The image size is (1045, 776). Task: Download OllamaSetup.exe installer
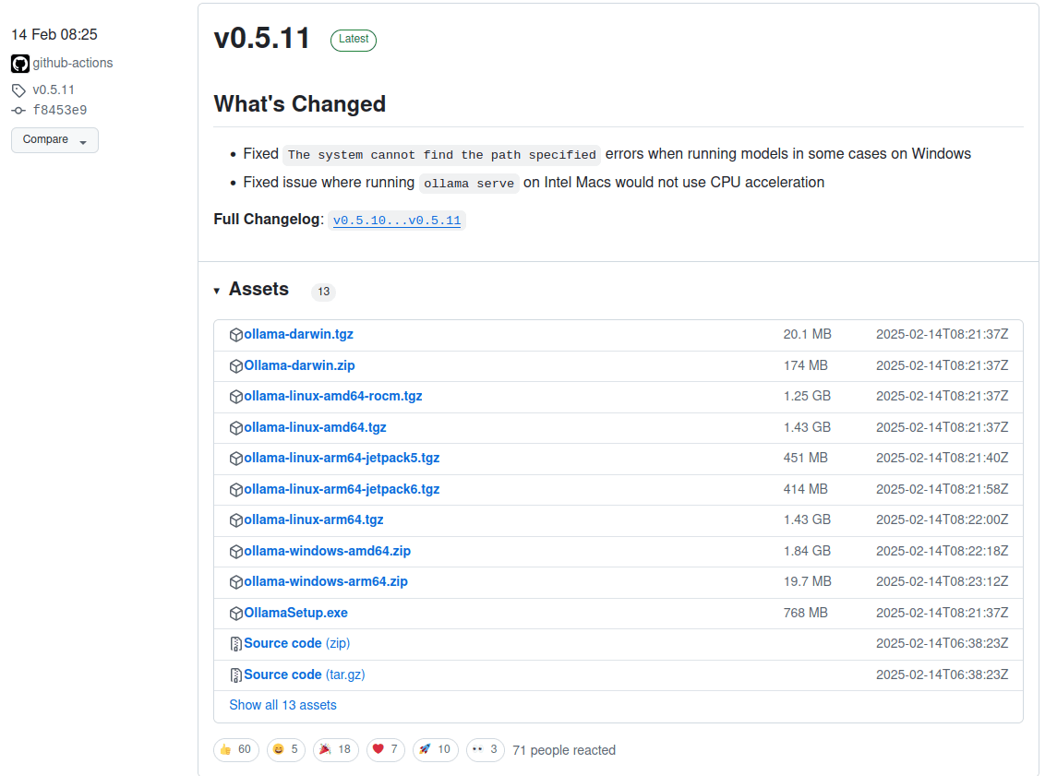[x=296, y=613]
